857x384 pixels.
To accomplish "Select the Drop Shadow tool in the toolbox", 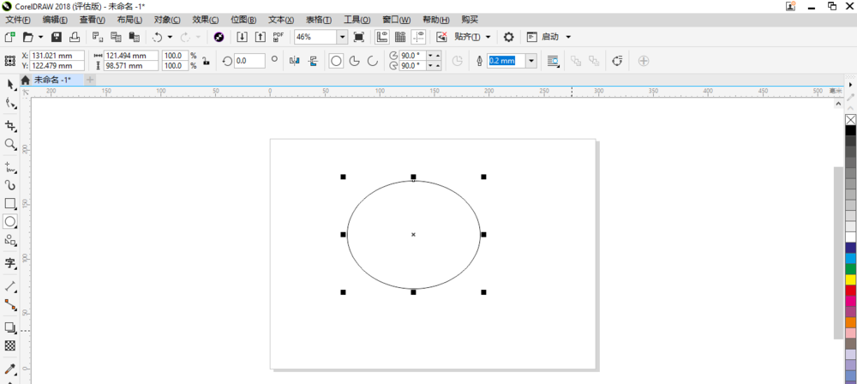I will (9, 327).
